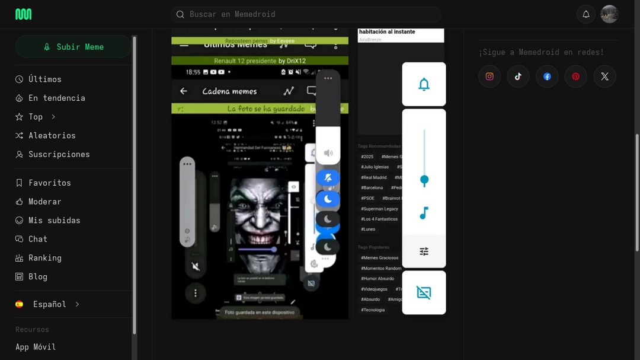
Task: Click the large bell notification panel icon
Action: 424,84
